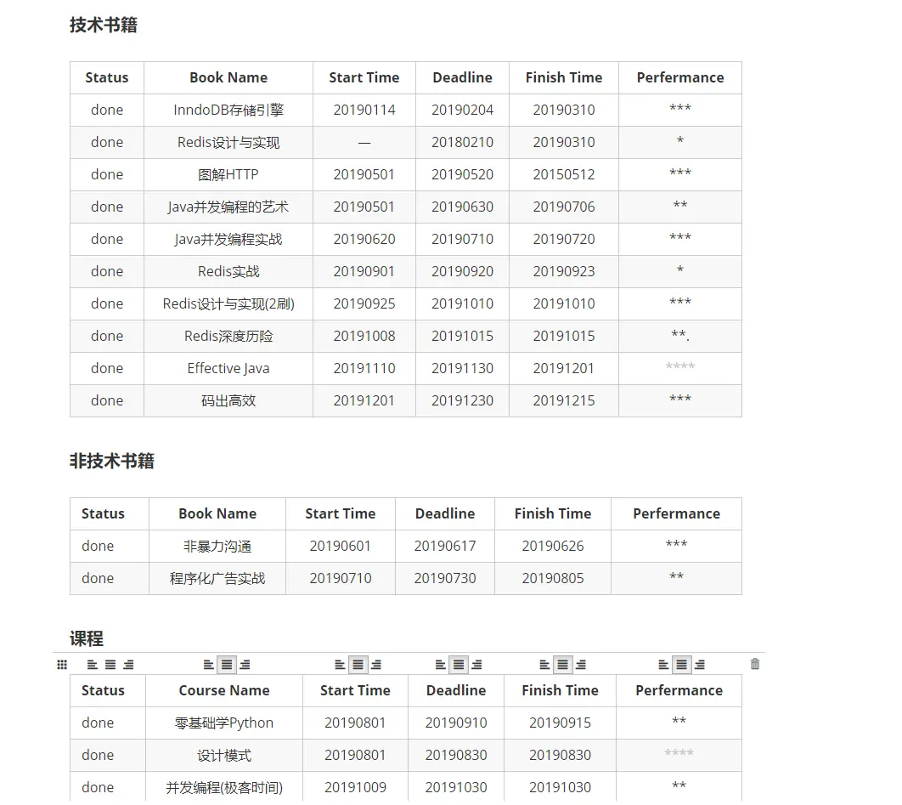Click start time 20190114
This screenshot has width=902, height=805.
(x=364, y=110)
